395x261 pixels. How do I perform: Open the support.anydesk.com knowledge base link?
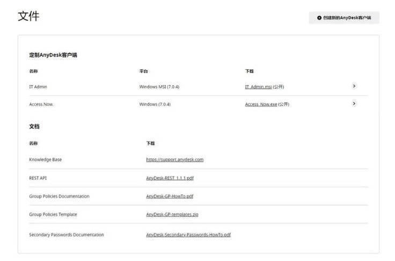175,160
